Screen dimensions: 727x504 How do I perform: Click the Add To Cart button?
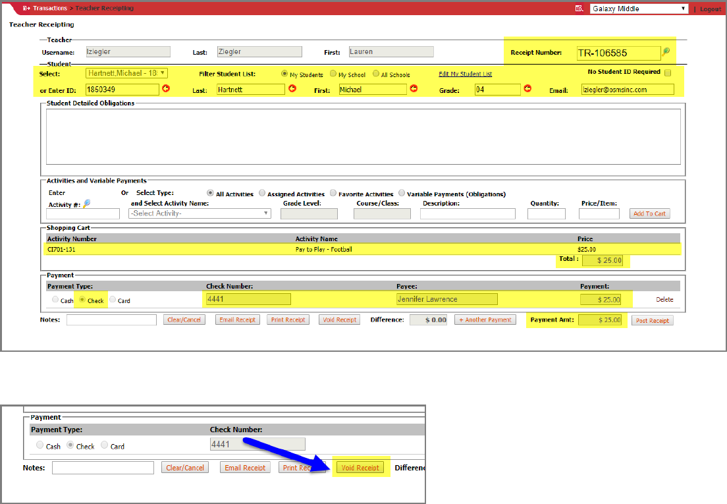pyautogui.click(x=649, y=213)
